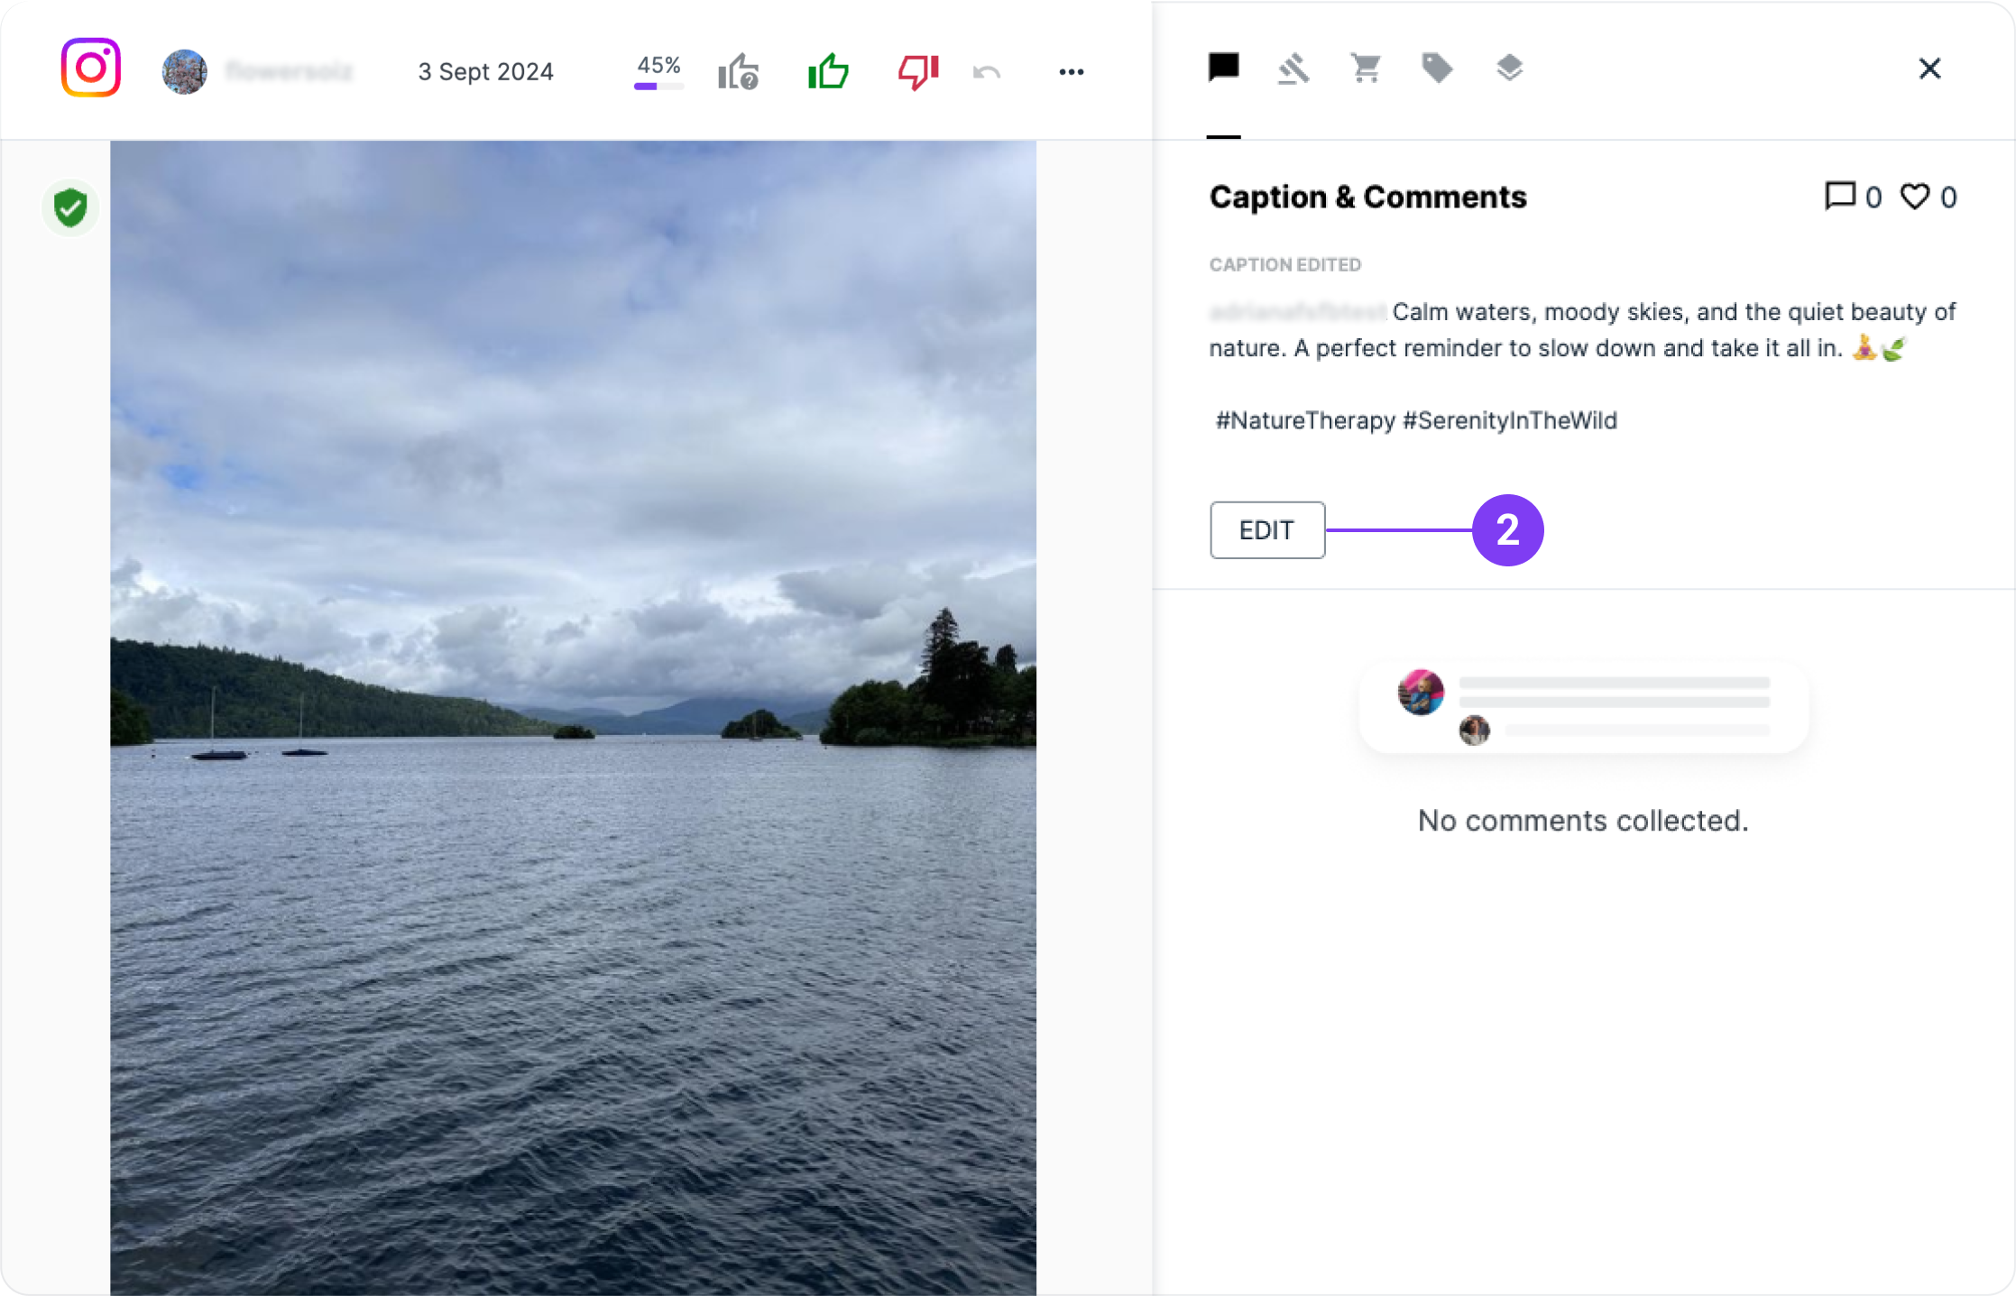Open the gavel rights tab
Screen dimensions: 2016x1296
click(1293, 69)
